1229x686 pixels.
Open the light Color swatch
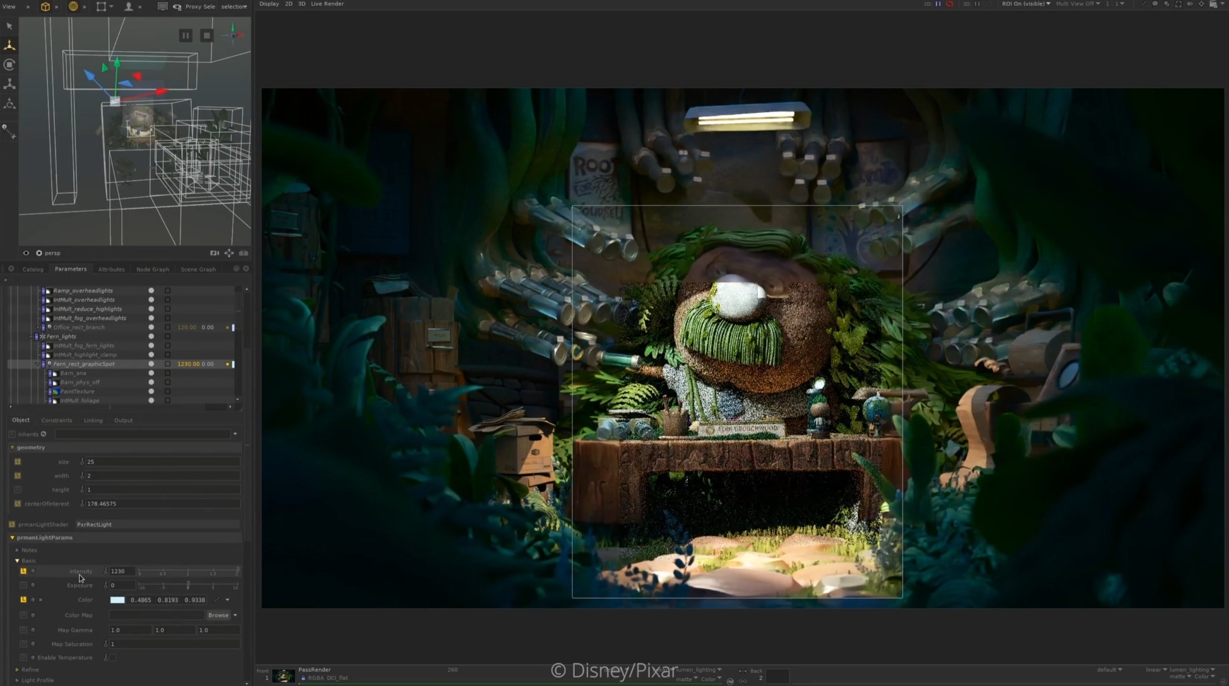[x=117, y=600]
